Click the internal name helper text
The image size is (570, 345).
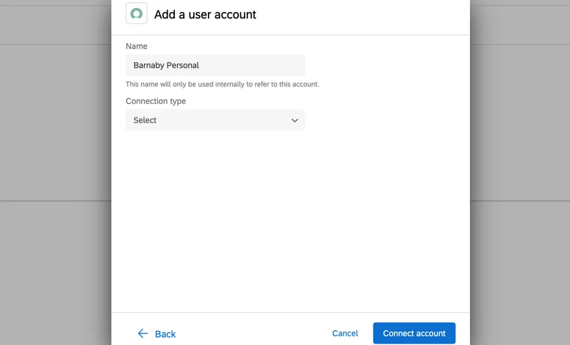222,84
